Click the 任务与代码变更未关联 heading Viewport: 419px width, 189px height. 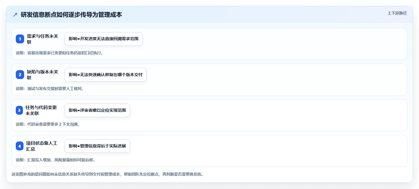click(41, 110)
